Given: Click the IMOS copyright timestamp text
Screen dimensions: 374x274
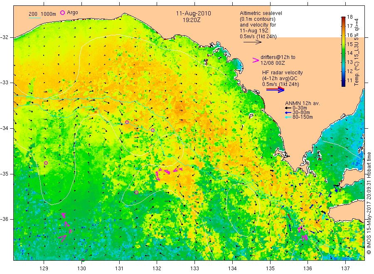Looking at the screenshot, I should pos(369,203).
